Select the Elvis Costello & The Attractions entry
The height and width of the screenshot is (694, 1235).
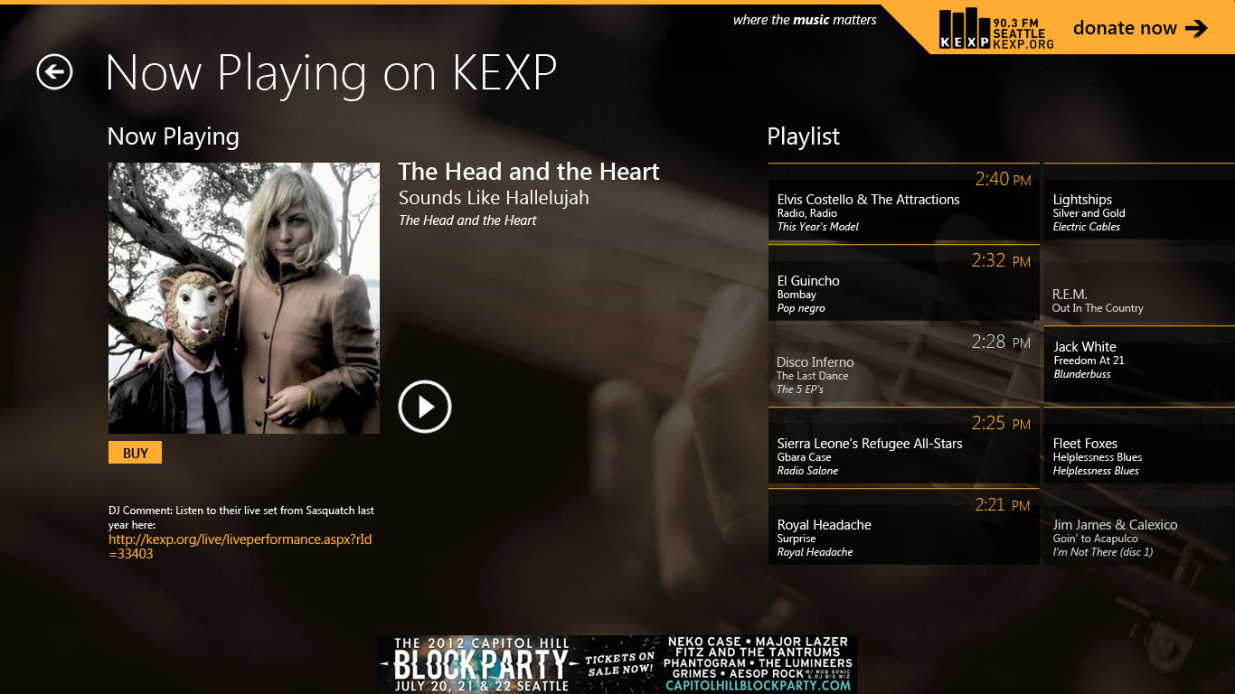click(x=904, y=202)
